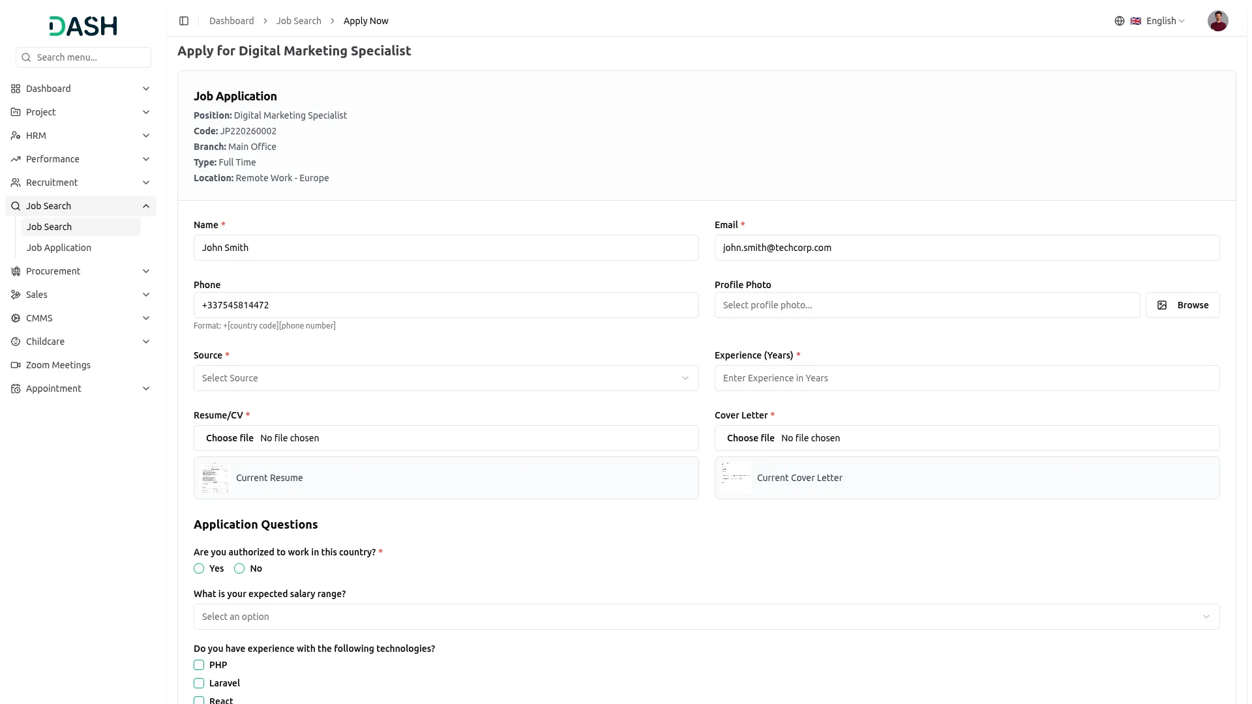Click the Procurement basket icon

[16, 271]
